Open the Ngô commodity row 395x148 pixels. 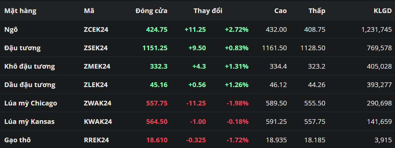11,29
